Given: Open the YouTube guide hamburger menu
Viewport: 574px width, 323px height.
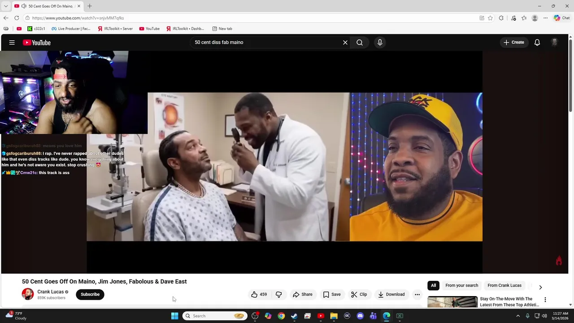Looking at the screenshot, I should pyautogui.click(x=12, y=43).
